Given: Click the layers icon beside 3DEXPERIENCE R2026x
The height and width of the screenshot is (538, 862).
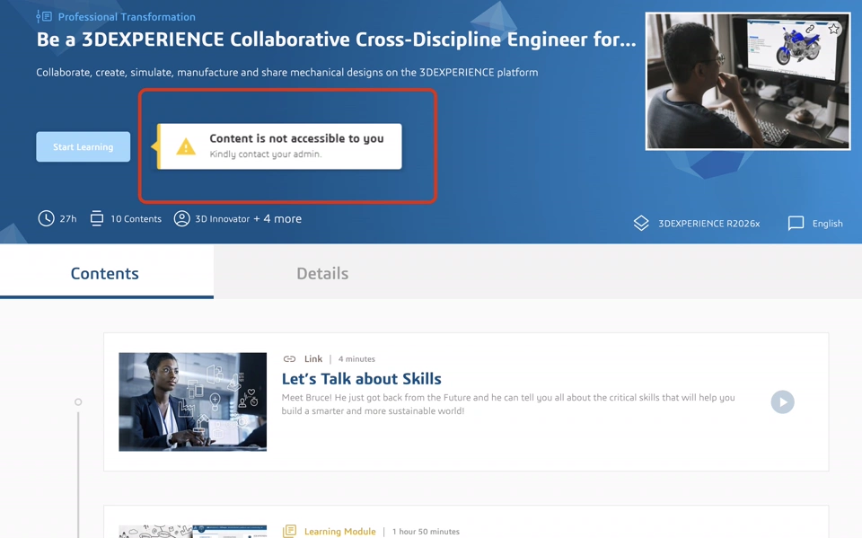Looking at the screenshot, I should pyautogui.click(x=641, y=224).
